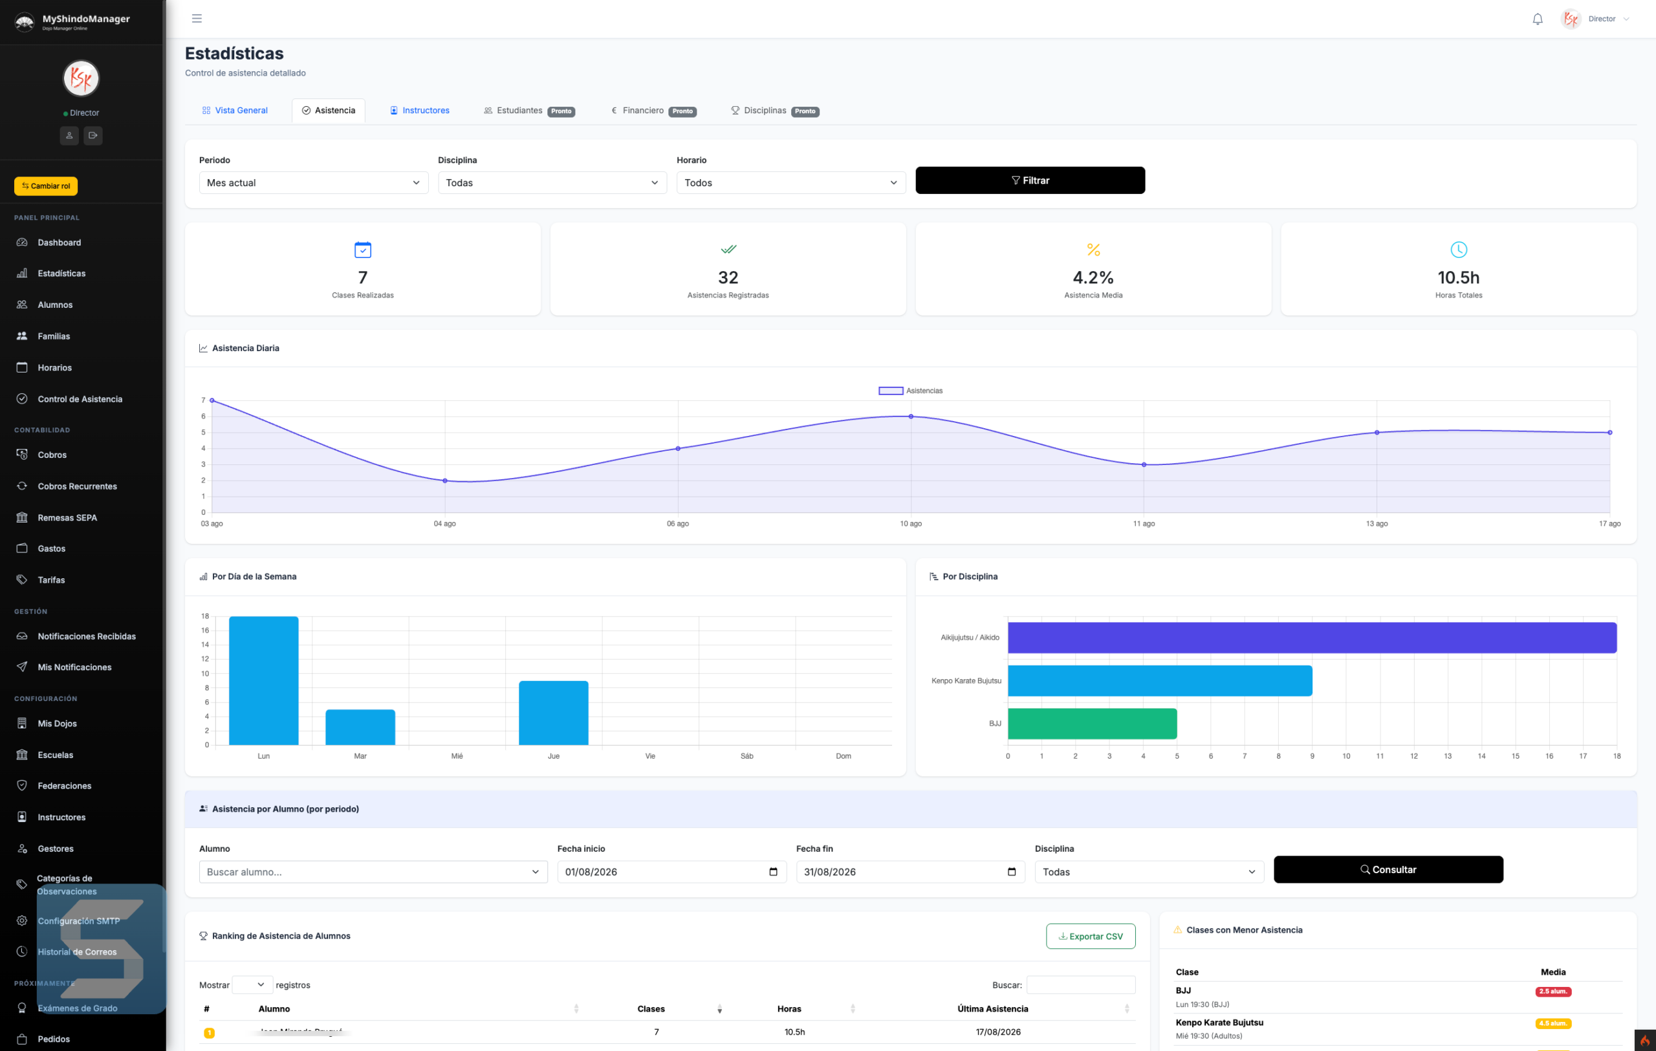Expand the Periodo dropdown Mes actual

coord(314,183)
